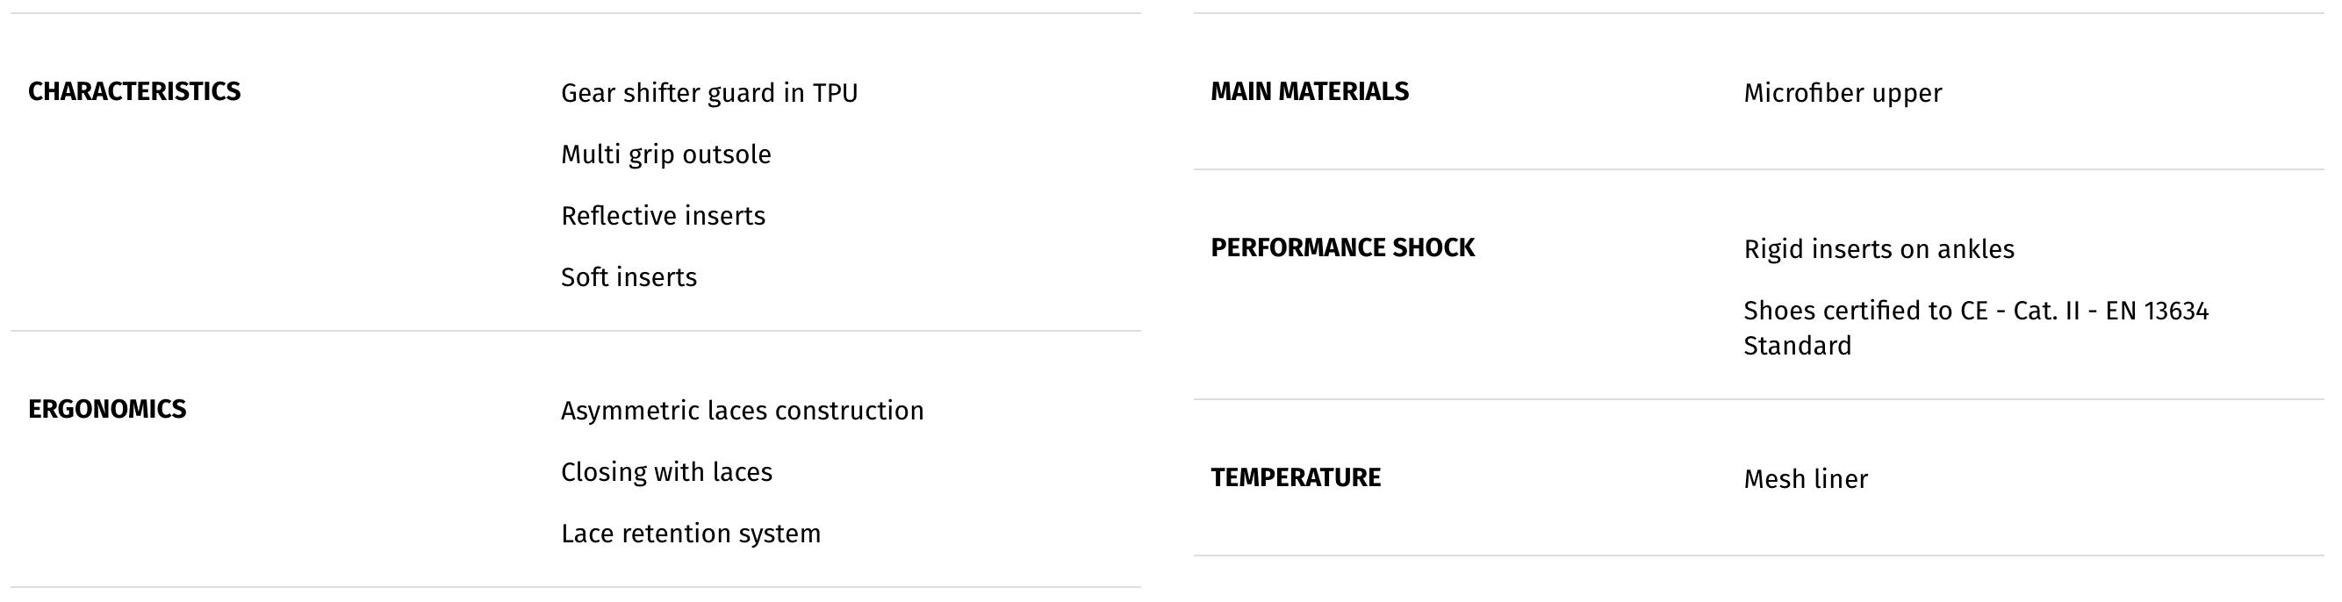Click the Closing with laces entry

point(666,472)
